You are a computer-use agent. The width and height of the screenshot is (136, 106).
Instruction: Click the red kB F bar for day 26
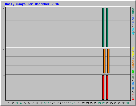point(107,87)
